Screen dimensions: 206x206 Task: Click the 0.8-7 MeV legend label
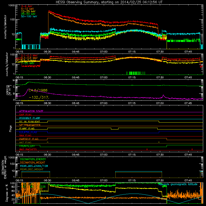pos(28,61)
